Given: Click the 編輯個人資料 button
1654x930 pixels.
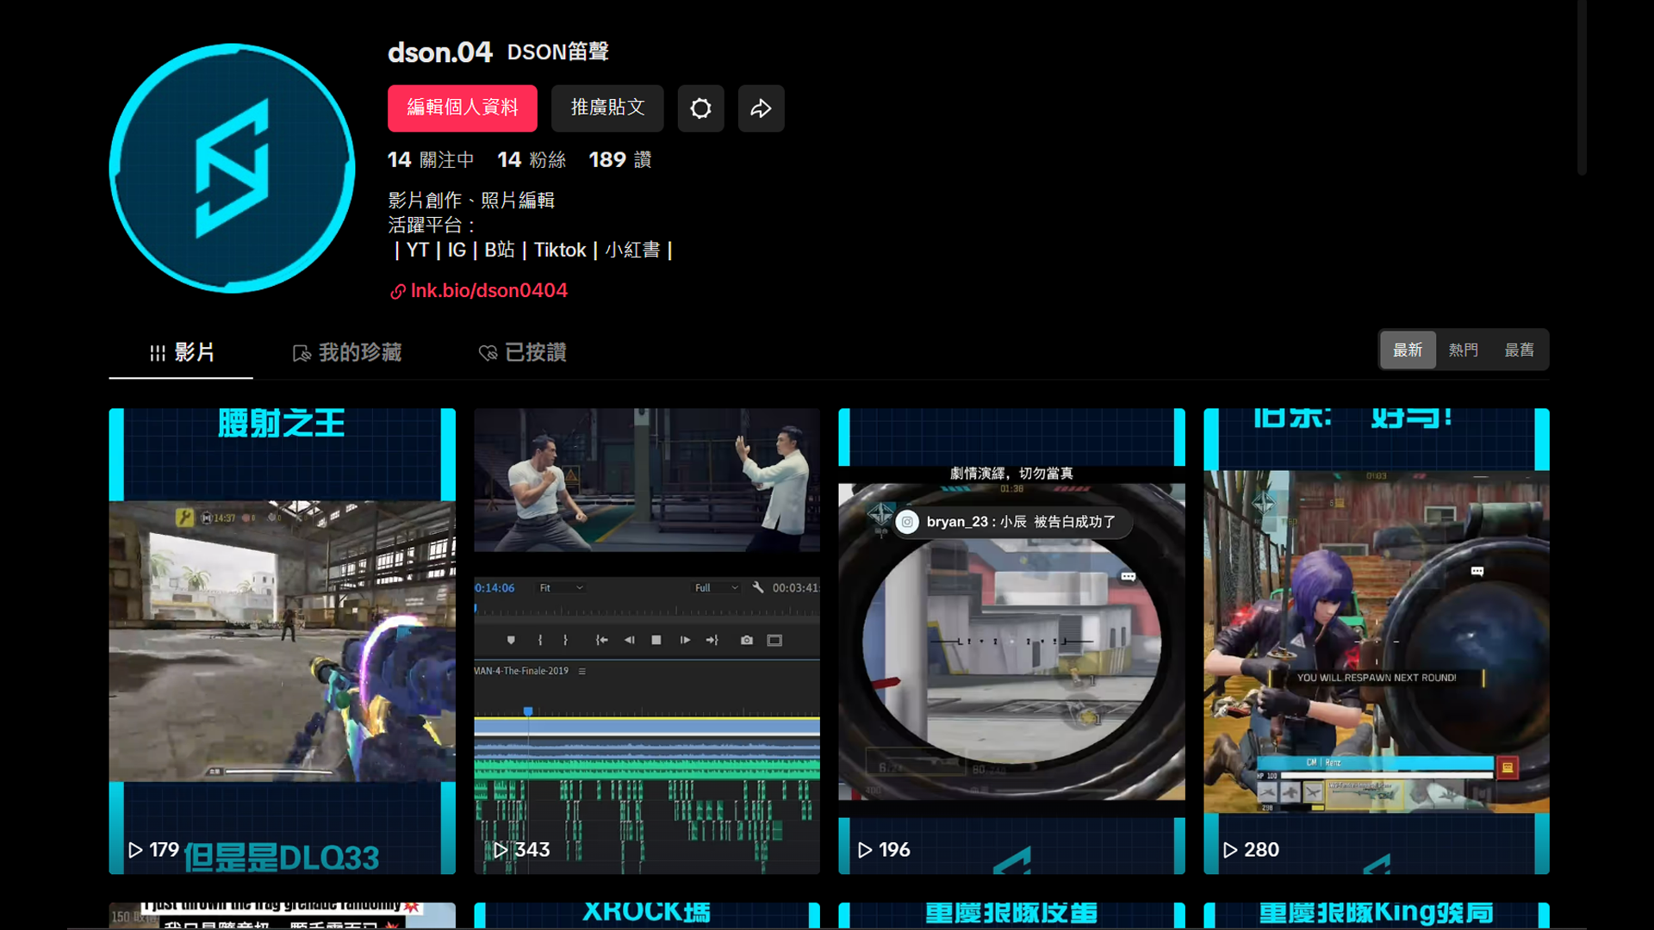Looking at the screenshot, I should coord(462,108).
